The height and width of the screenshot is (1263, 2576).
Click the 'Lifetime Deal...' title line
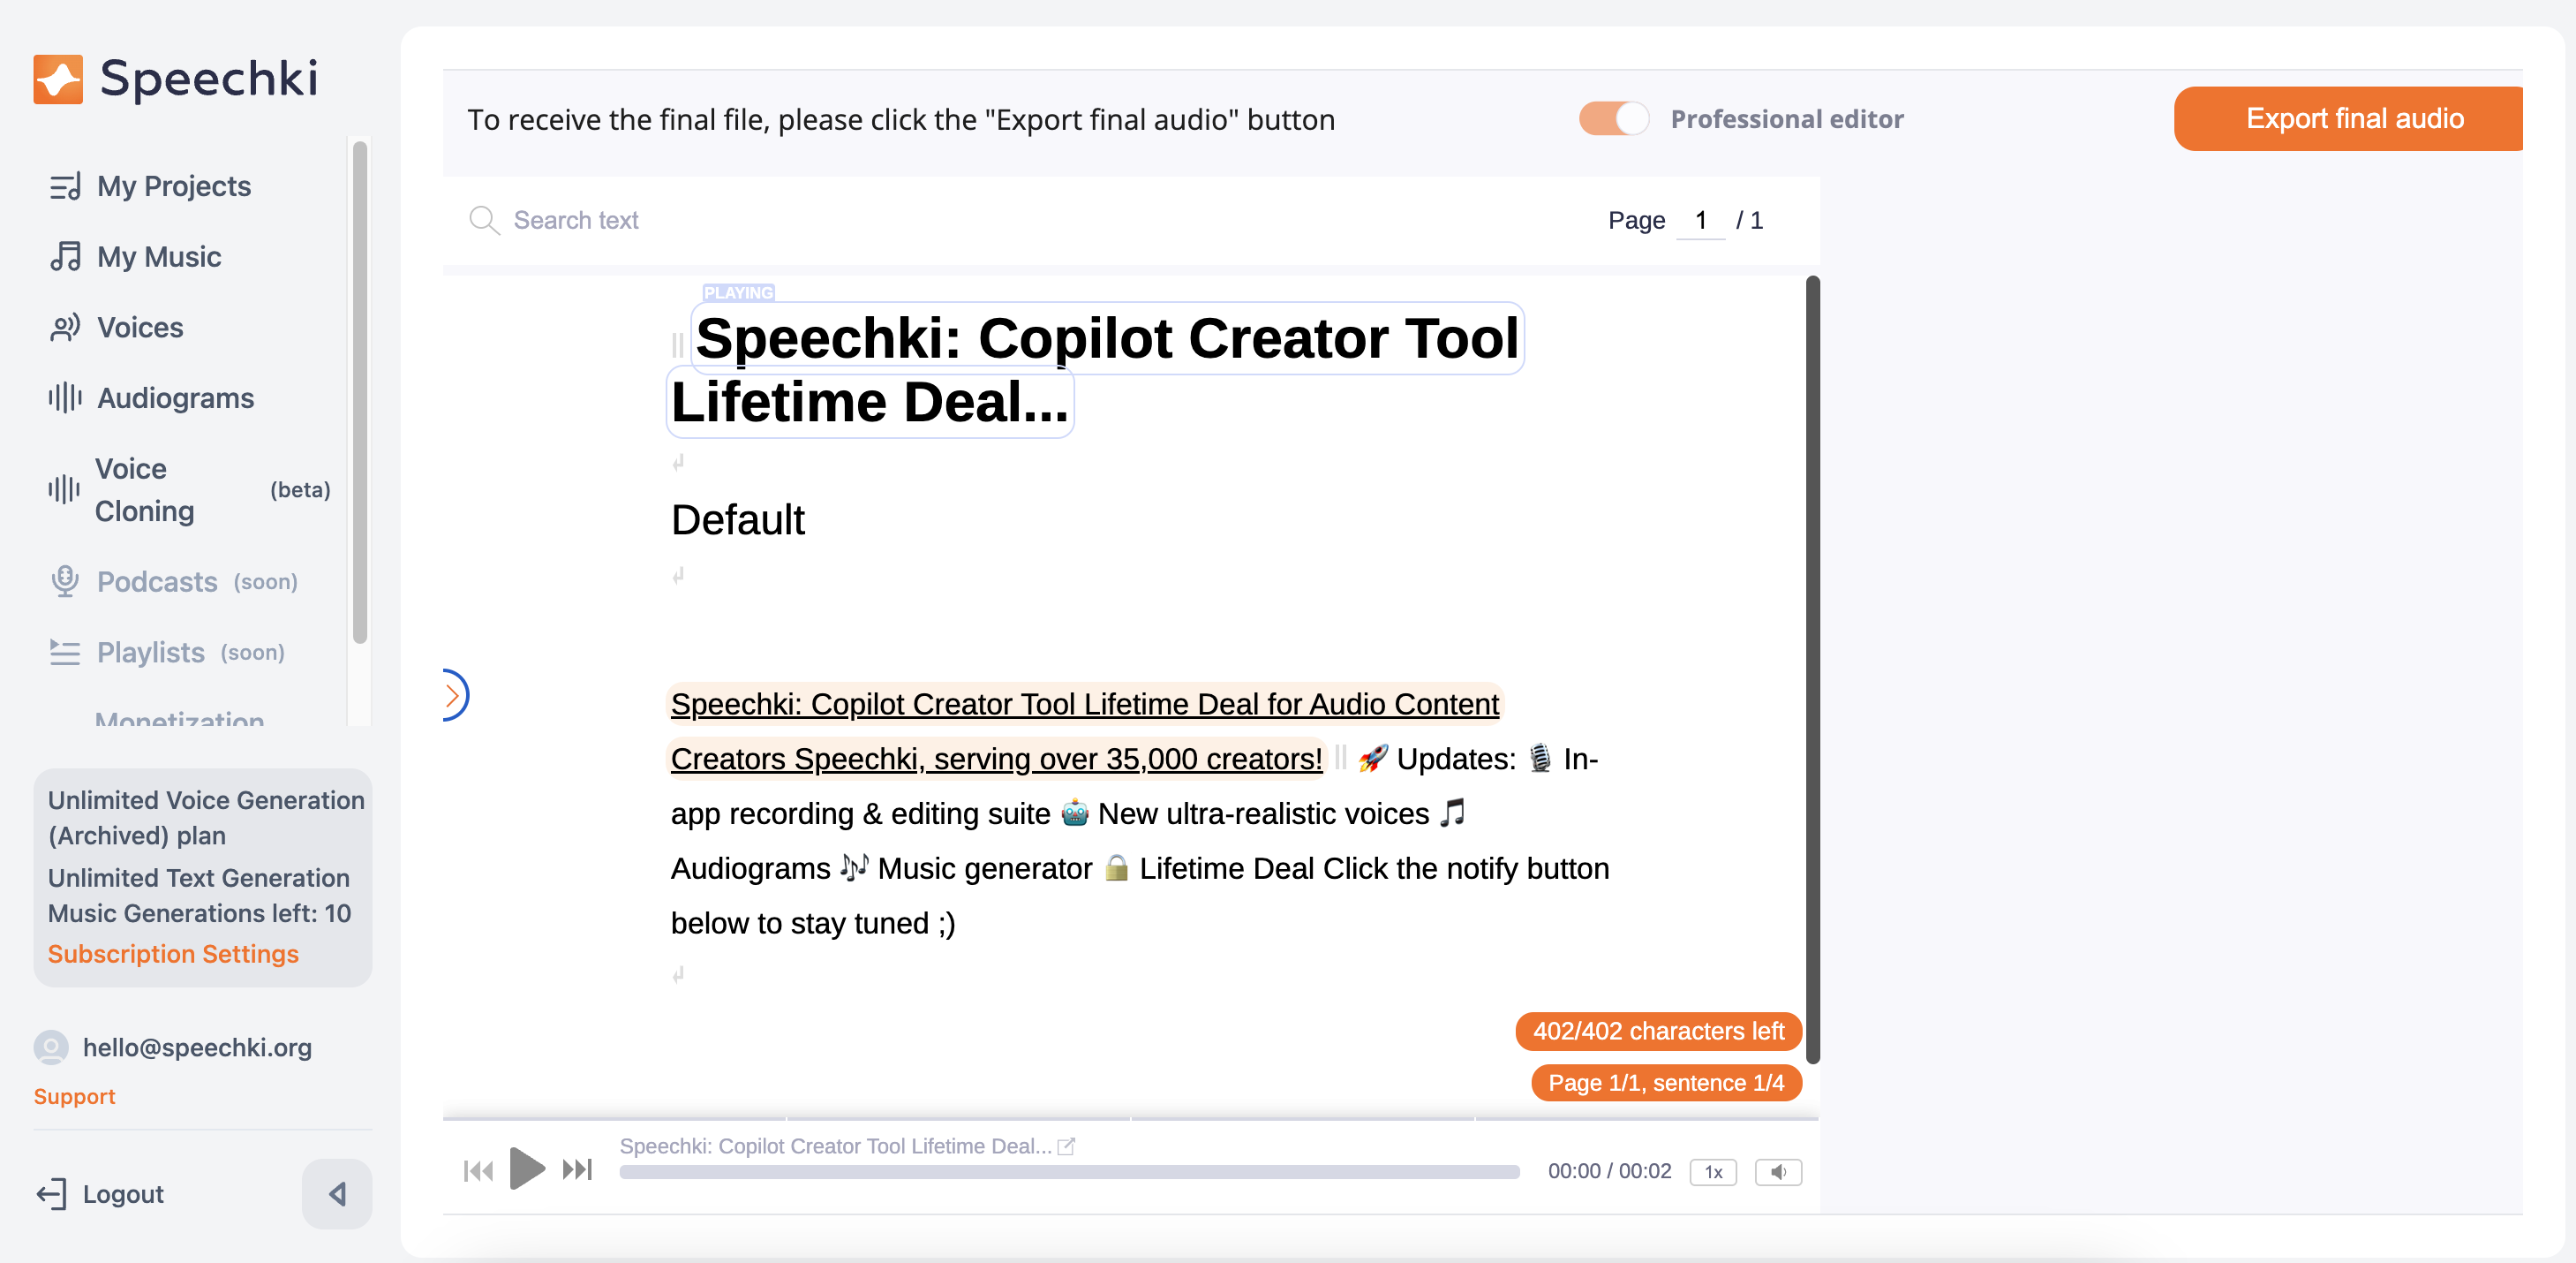click(870, 403)
